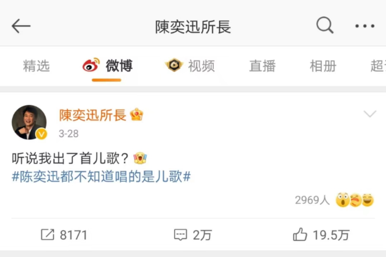Screen dimensions: 386x257
Task: Open hashtag #陈奕迅都不知道唱的是儿歌#
Action: 101,176
